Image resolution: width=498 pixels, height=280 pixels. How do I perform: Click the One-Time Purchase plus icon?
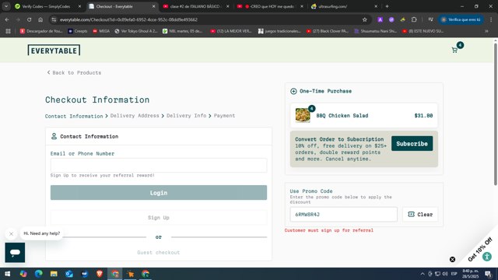coord(293,91)
